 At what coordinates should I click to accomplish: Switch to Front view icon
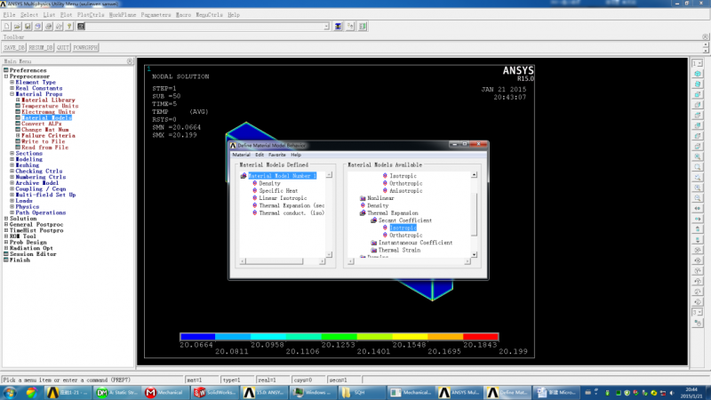(698, 94)
